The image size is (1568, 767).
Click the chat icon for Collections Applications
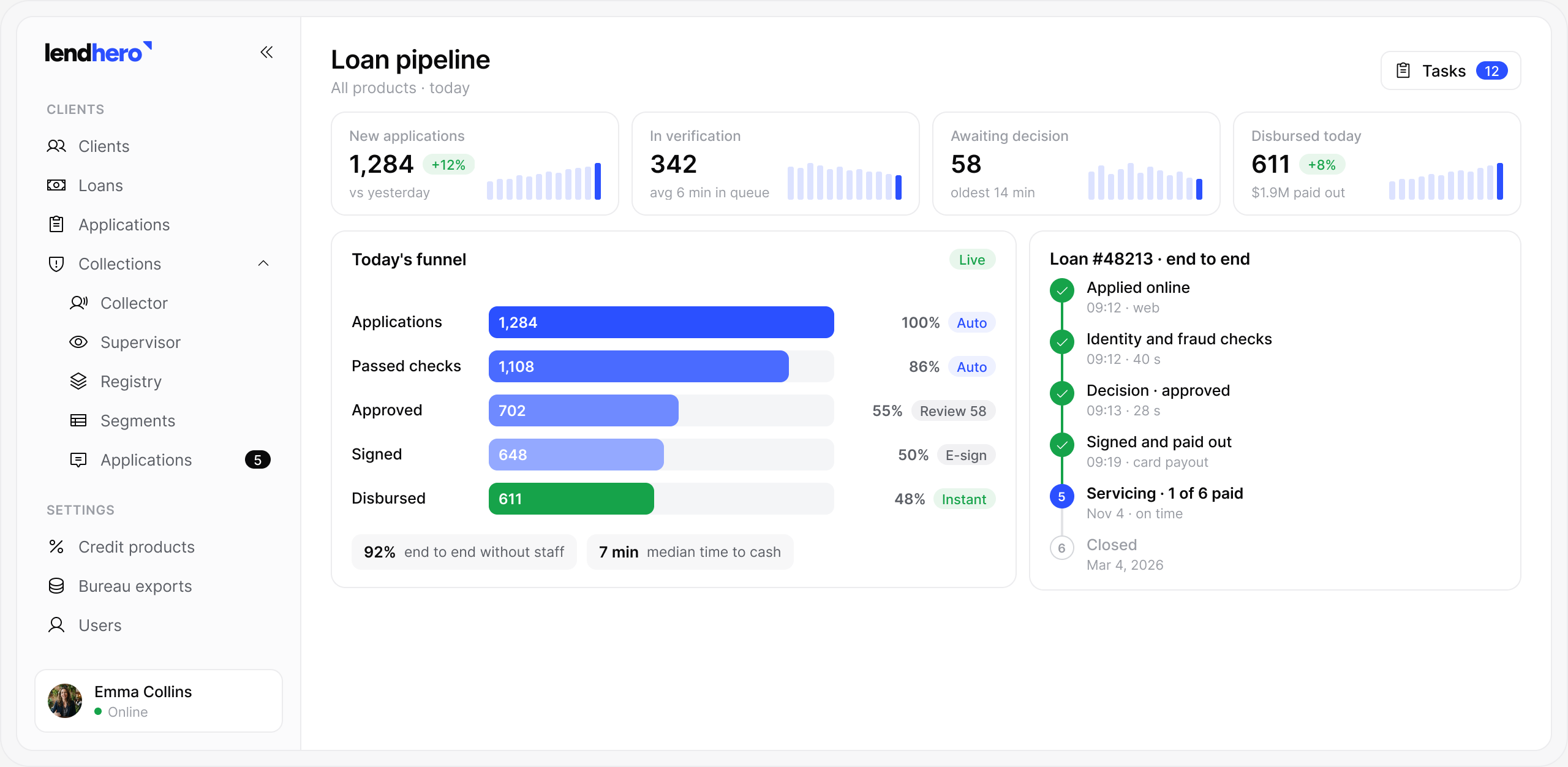(x=78, y=460)
